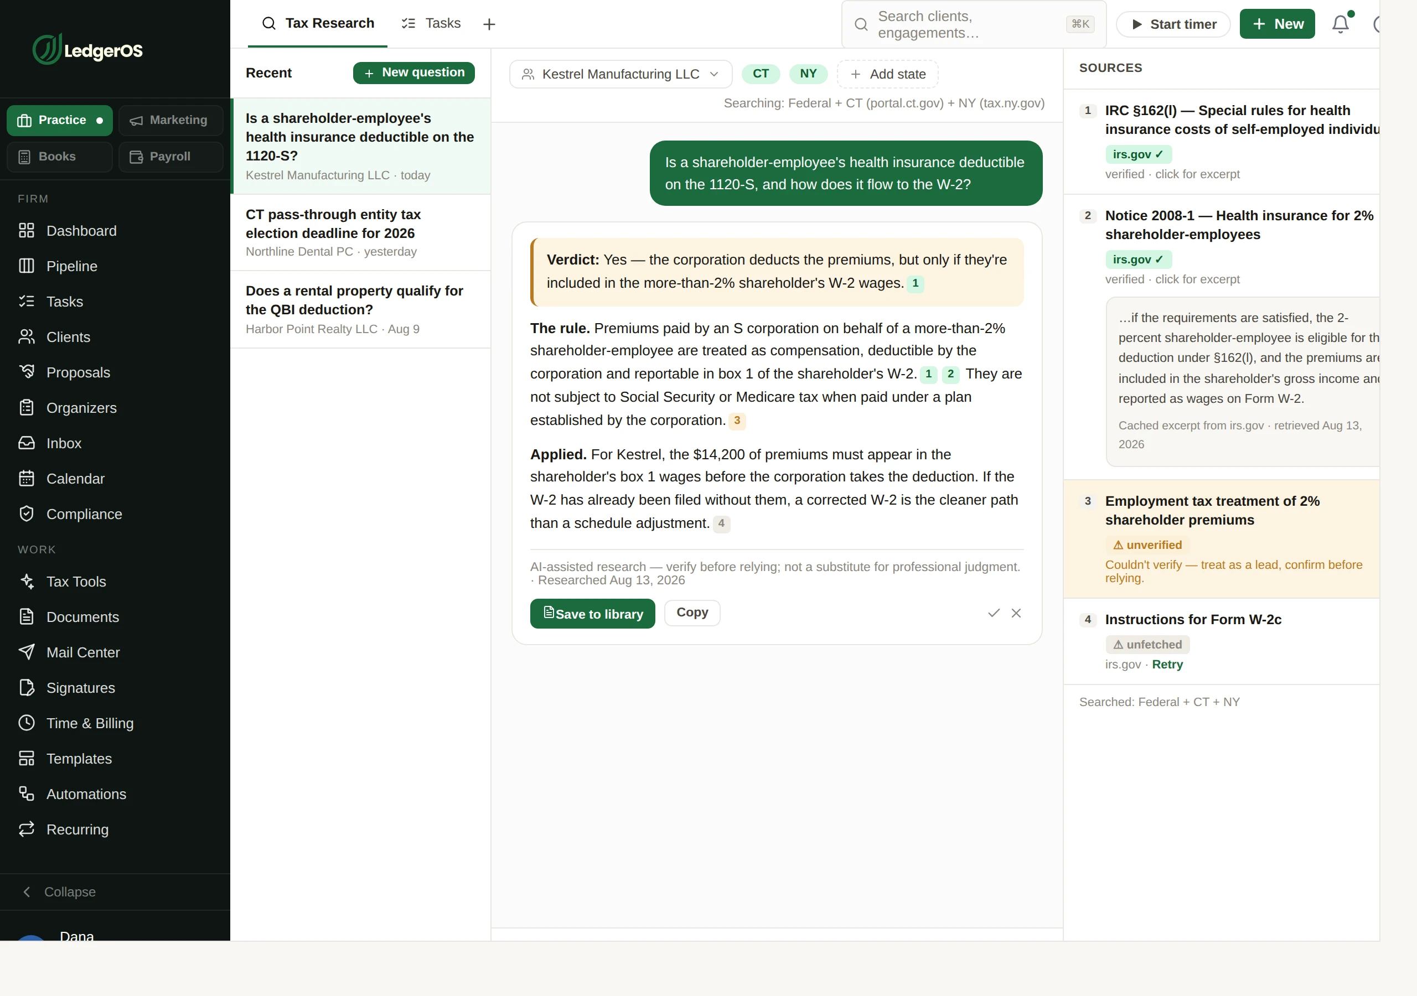Open the Signatures pen icon
Viewport: 1417px width, 996px height.
27,687
